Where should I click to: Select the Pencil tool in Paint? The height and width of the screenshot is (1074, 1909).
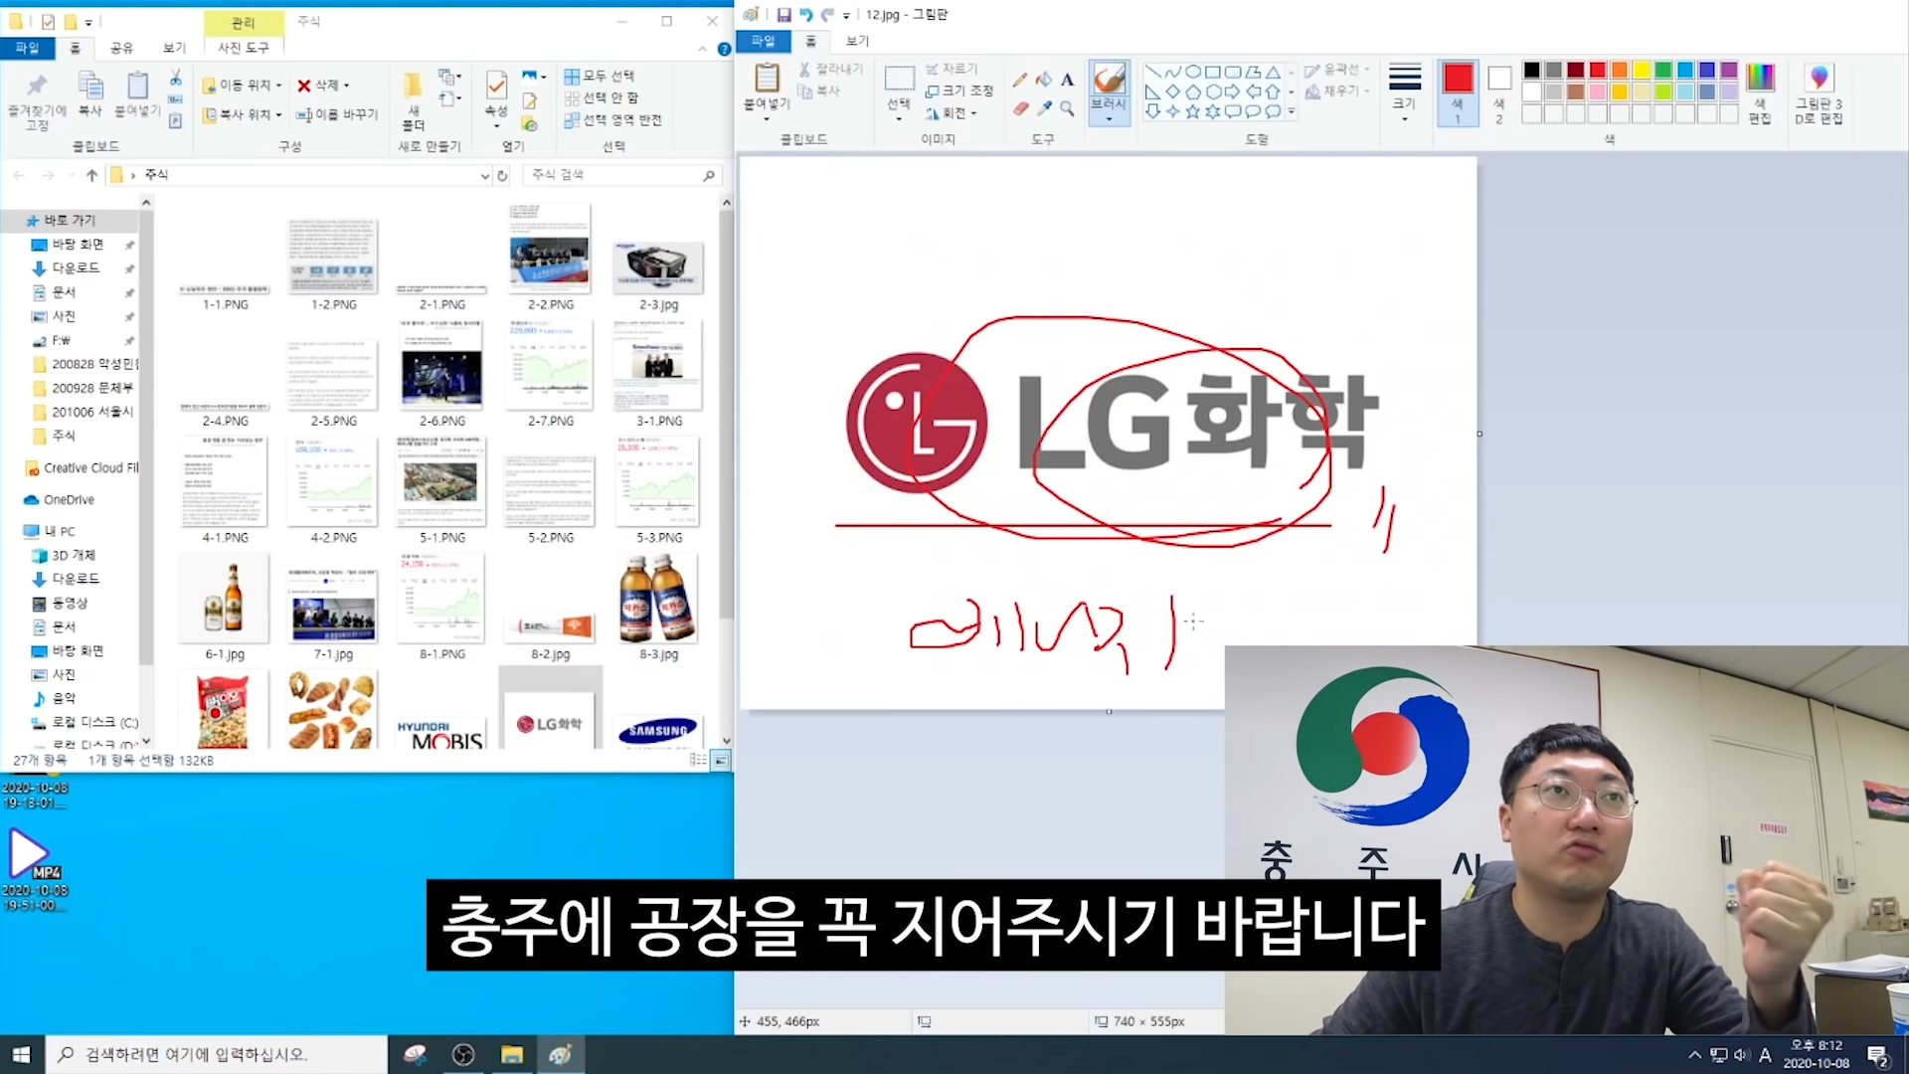[x=1019, y=80]
